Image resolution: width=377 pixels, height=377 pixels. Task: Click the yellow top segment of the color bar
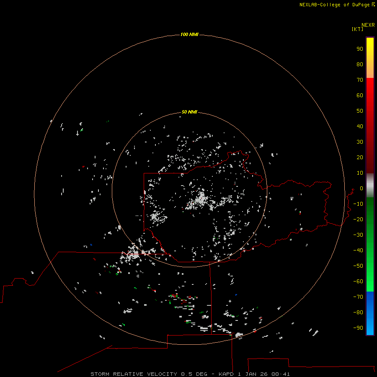pyautogui.click(x=370, y=58)
